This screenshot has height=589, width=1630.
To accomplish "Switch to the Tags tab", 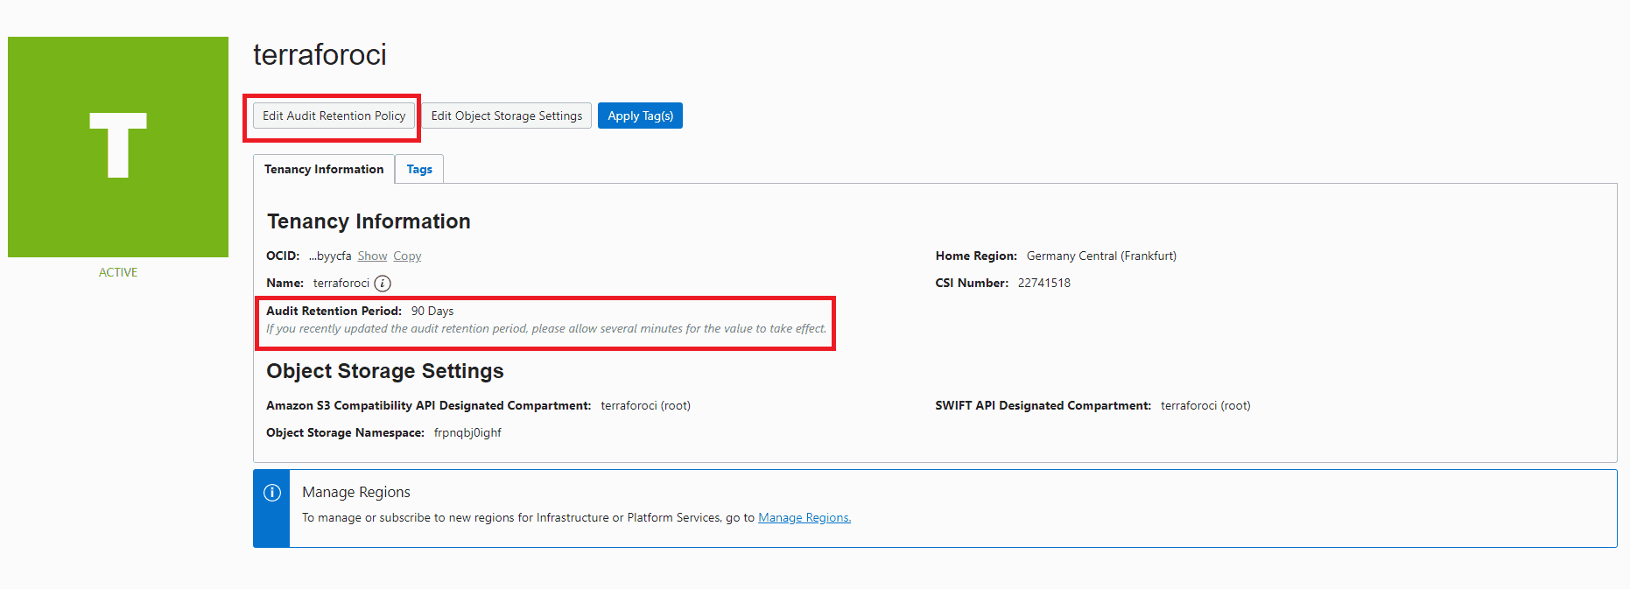I will tap(419, 170).
